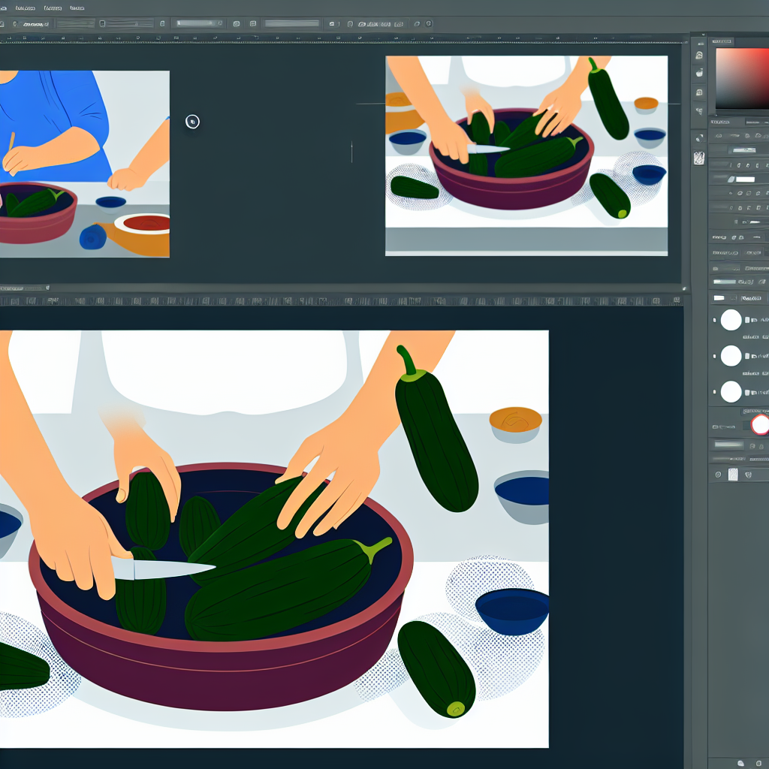Screen dimensions: 769x769
Task: Click the white rectangle button in the right panel
Action: coord(744,179)
